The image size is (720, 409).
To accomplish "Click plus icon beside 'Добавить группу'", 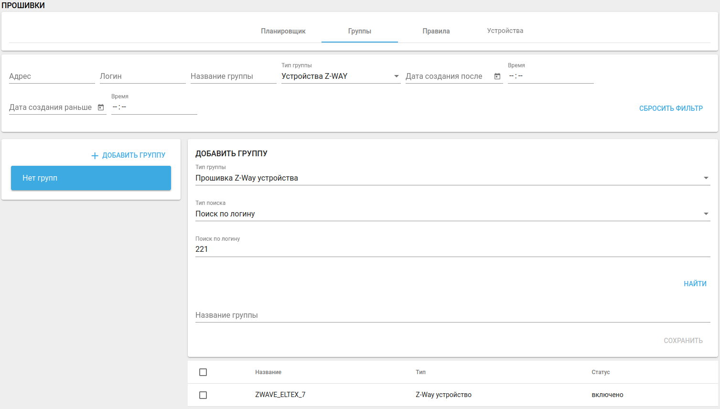I will (x=95, y=156).
